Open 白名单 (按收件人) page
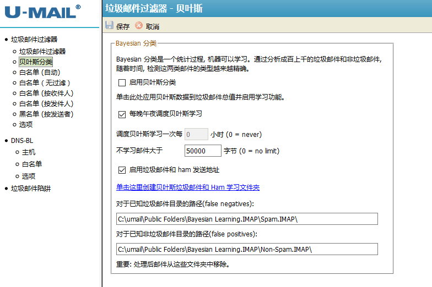Viewport: 432px width, 287px height. (46, 93)
